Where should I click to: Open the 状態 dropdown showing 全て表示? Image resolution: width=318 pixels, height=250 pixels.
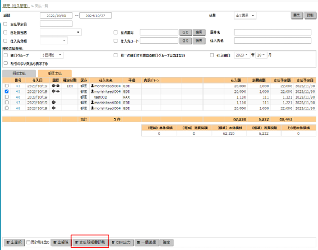pyautogui.click(x=245, y=16)
